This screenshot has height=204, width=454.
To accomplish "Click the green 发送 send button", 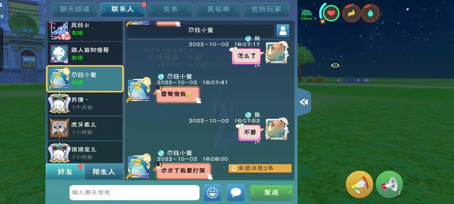I will (271, 193).
